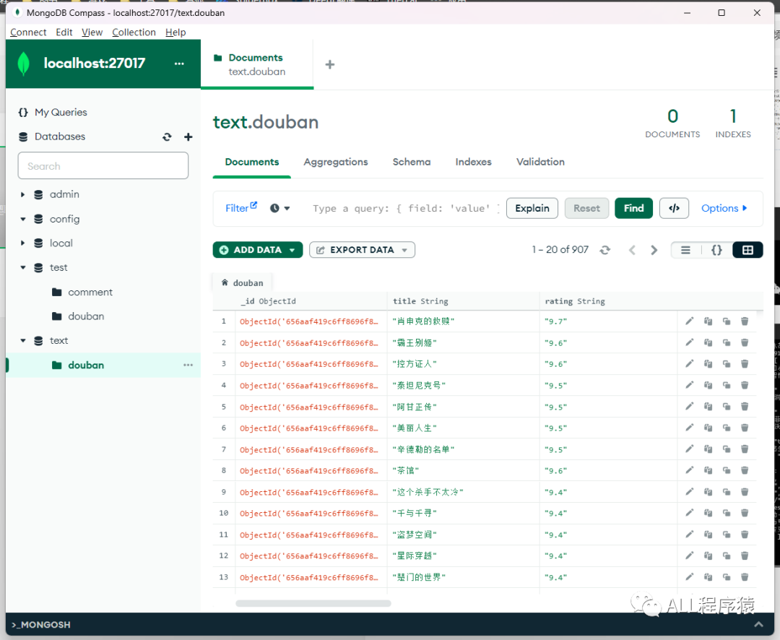Open the View menu
This screenshot has height=640, width=780.
92,33
